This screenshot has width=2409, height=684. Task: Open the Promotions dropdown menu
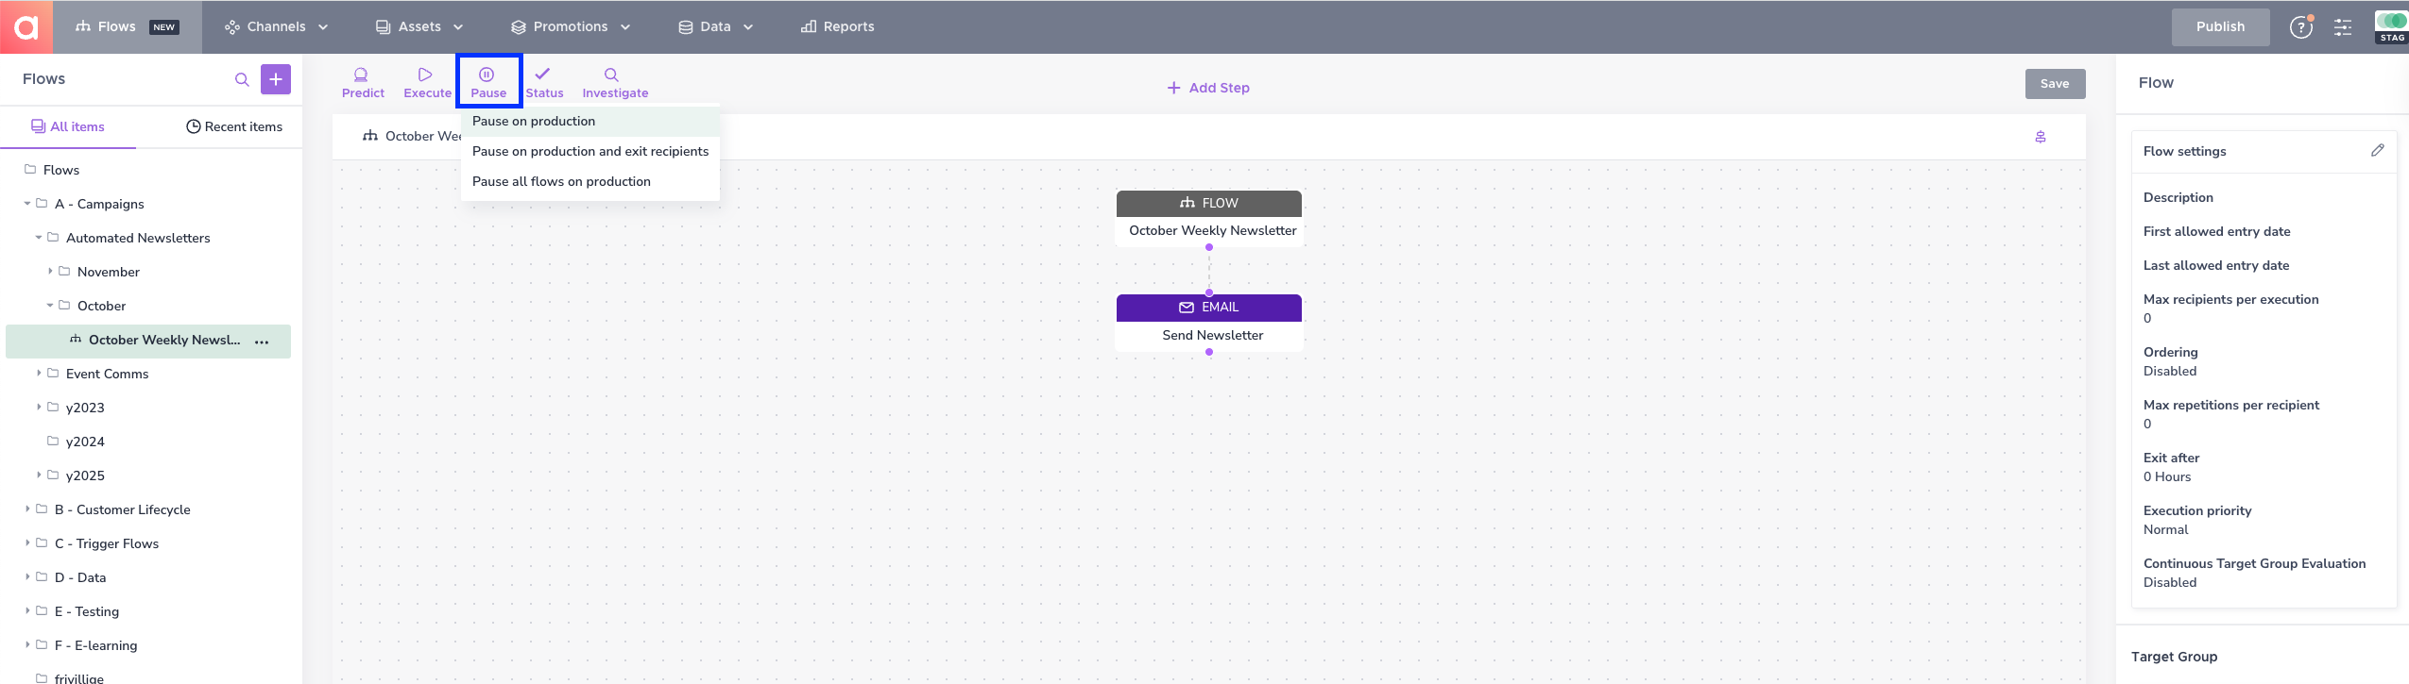pyautogui.click(x=571, y=26)
